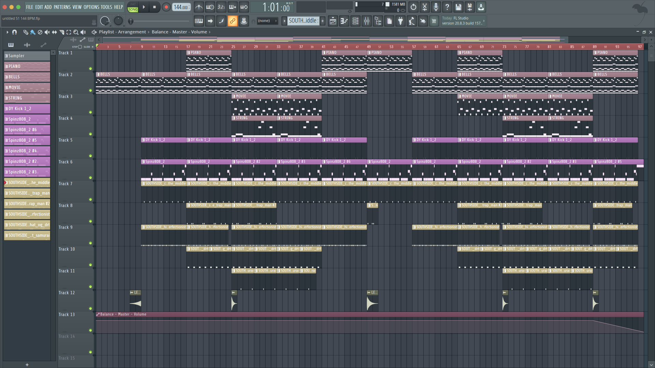
Task: Toggle the recording countdown icon
Action: 221,7
